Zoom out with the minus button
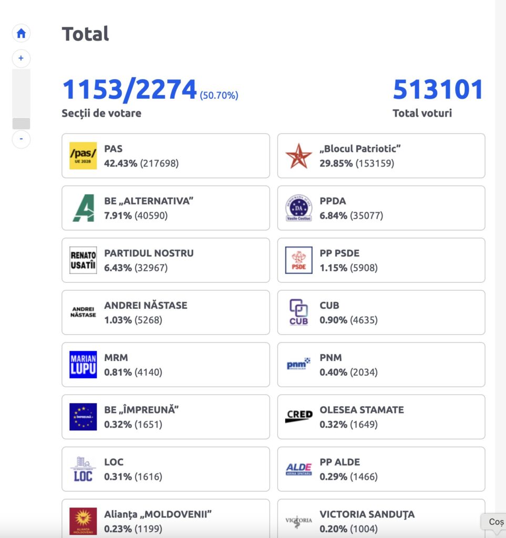 pos(21,139)
